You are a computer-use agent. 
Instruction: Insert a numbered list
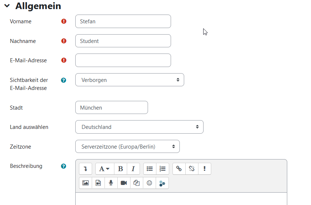pos(163,169)
